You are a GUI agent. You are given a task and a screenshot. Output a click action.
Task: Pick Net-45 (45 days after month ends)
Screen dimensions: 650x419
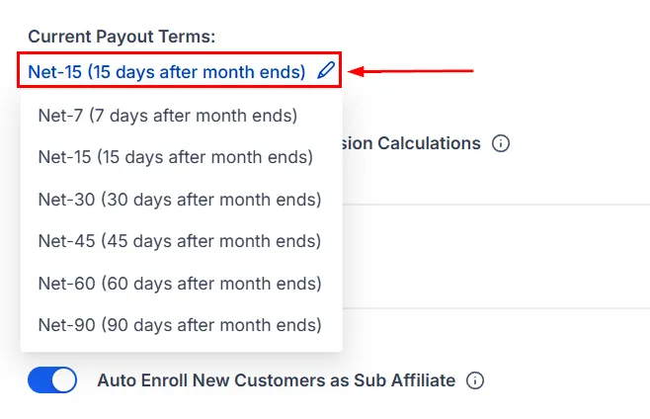pyautogui.click(x=181, y=241)
